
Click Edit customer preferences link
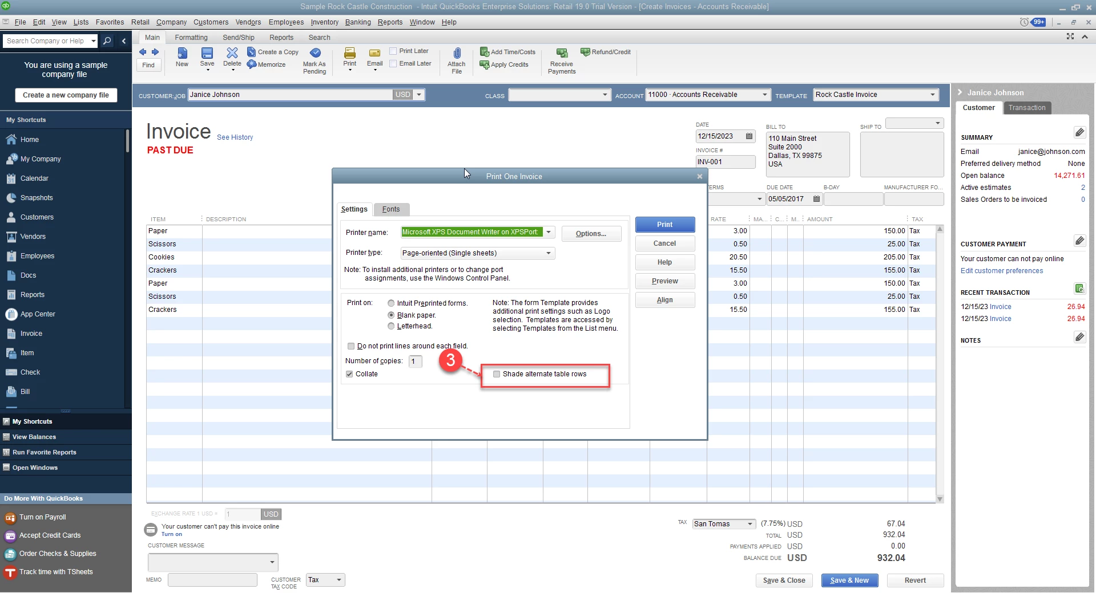(x=1002, y=271)
